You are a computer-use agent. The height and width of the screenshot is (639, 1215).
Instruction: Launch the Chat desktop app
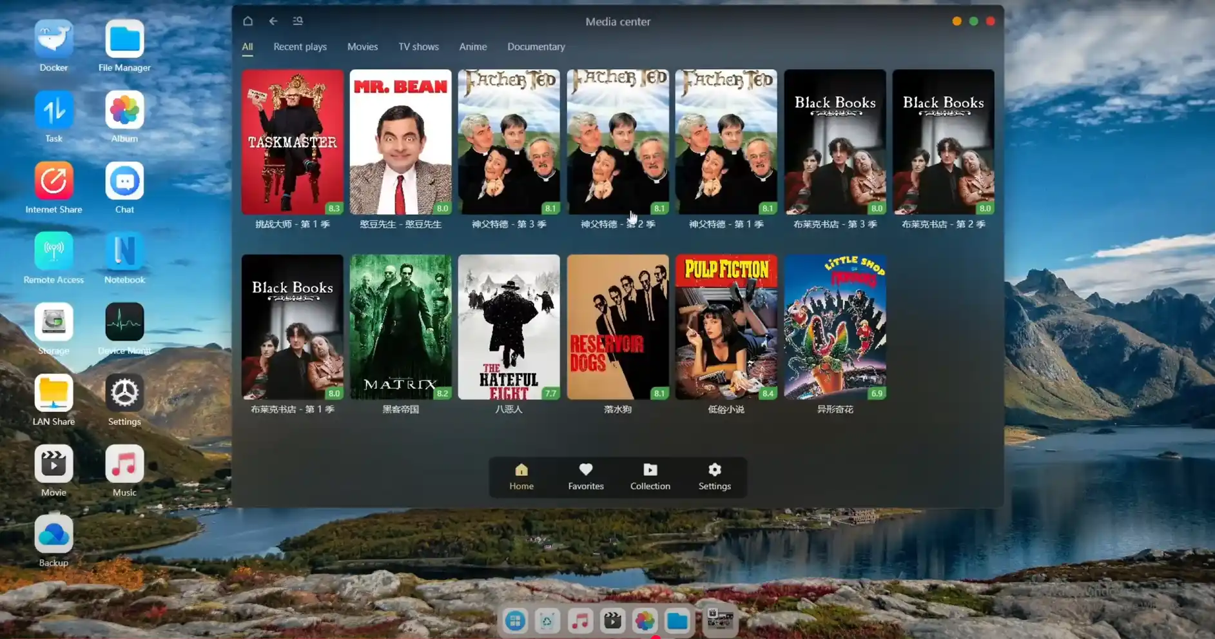coord(124,181)
